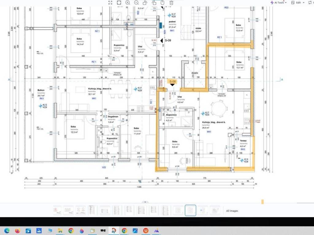Click the mouse scroll mode icon
This screenshot has height=235, width=314.
click(x=163, y=2)
